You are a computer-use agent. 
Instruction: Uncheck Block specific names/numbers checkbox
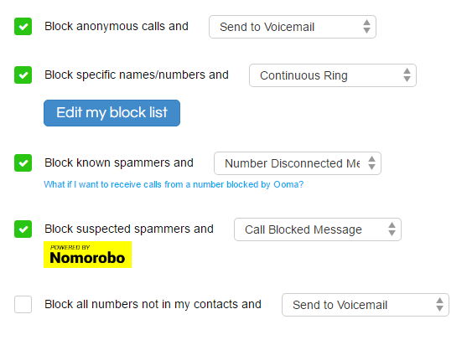click(x=23, y=75)
